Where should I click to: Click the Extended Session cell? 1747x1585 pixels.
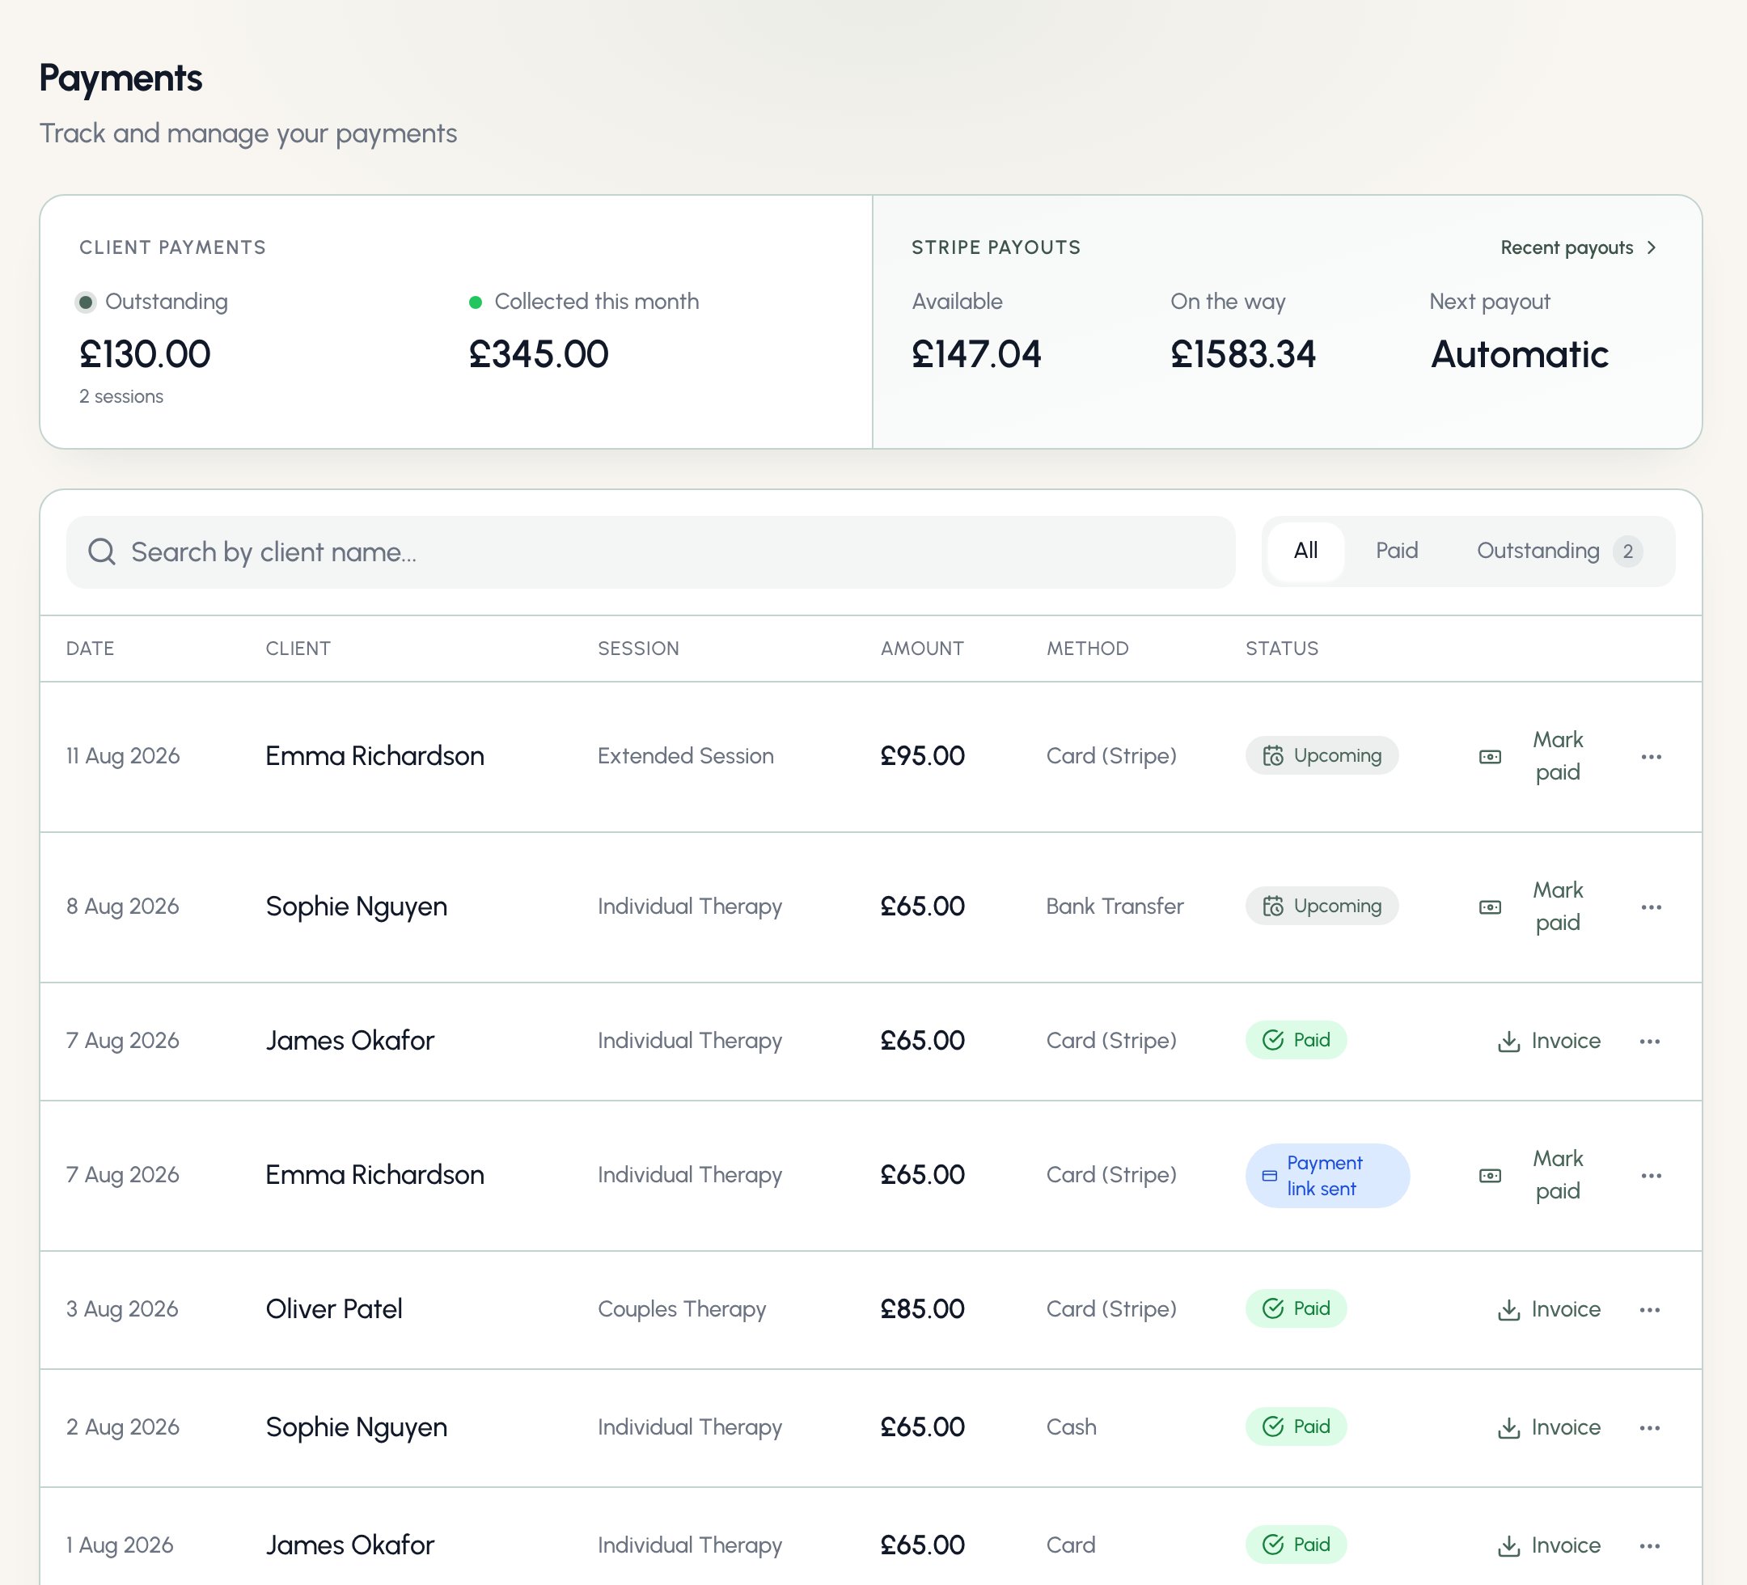click(x=684, y=755)
